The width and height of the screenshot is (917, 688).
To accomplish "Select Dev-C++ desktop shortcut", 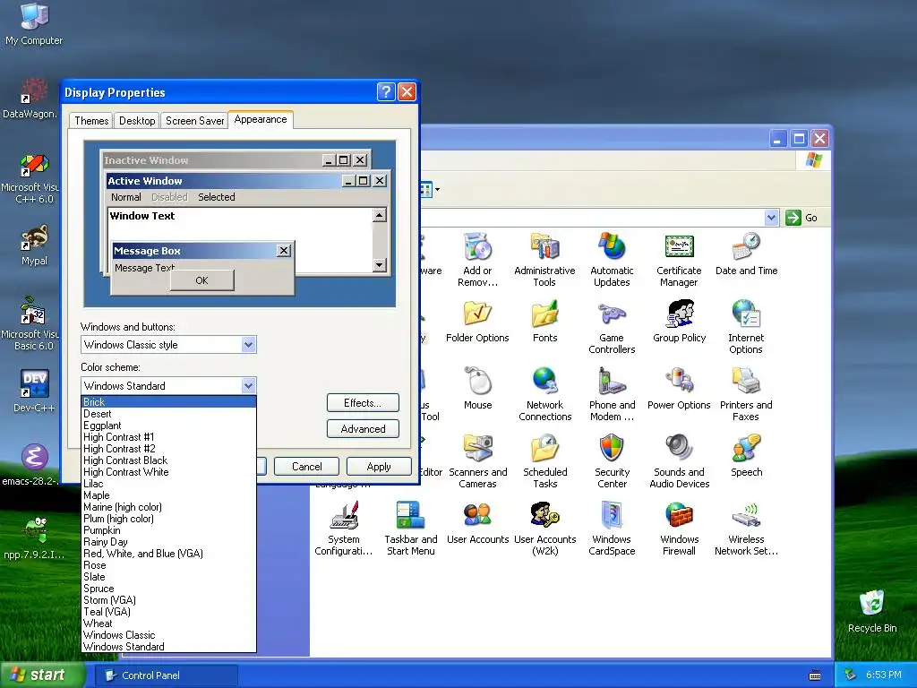I will point(34,391).
